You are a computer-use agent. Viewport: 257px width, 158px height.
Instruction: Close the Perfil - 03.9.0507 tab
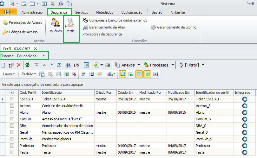click(35, 48)
